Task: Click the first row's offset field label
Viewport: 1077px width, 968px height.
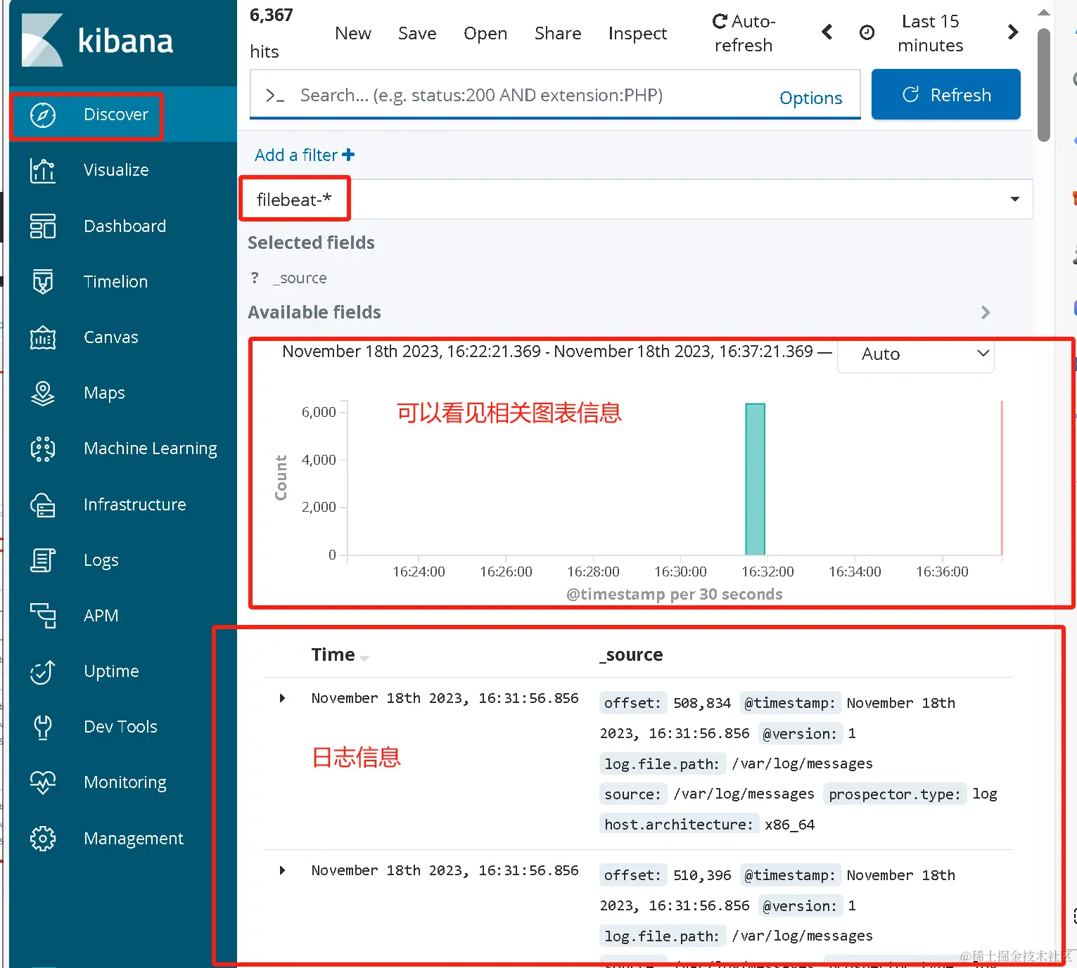Action: pos(632,703)
